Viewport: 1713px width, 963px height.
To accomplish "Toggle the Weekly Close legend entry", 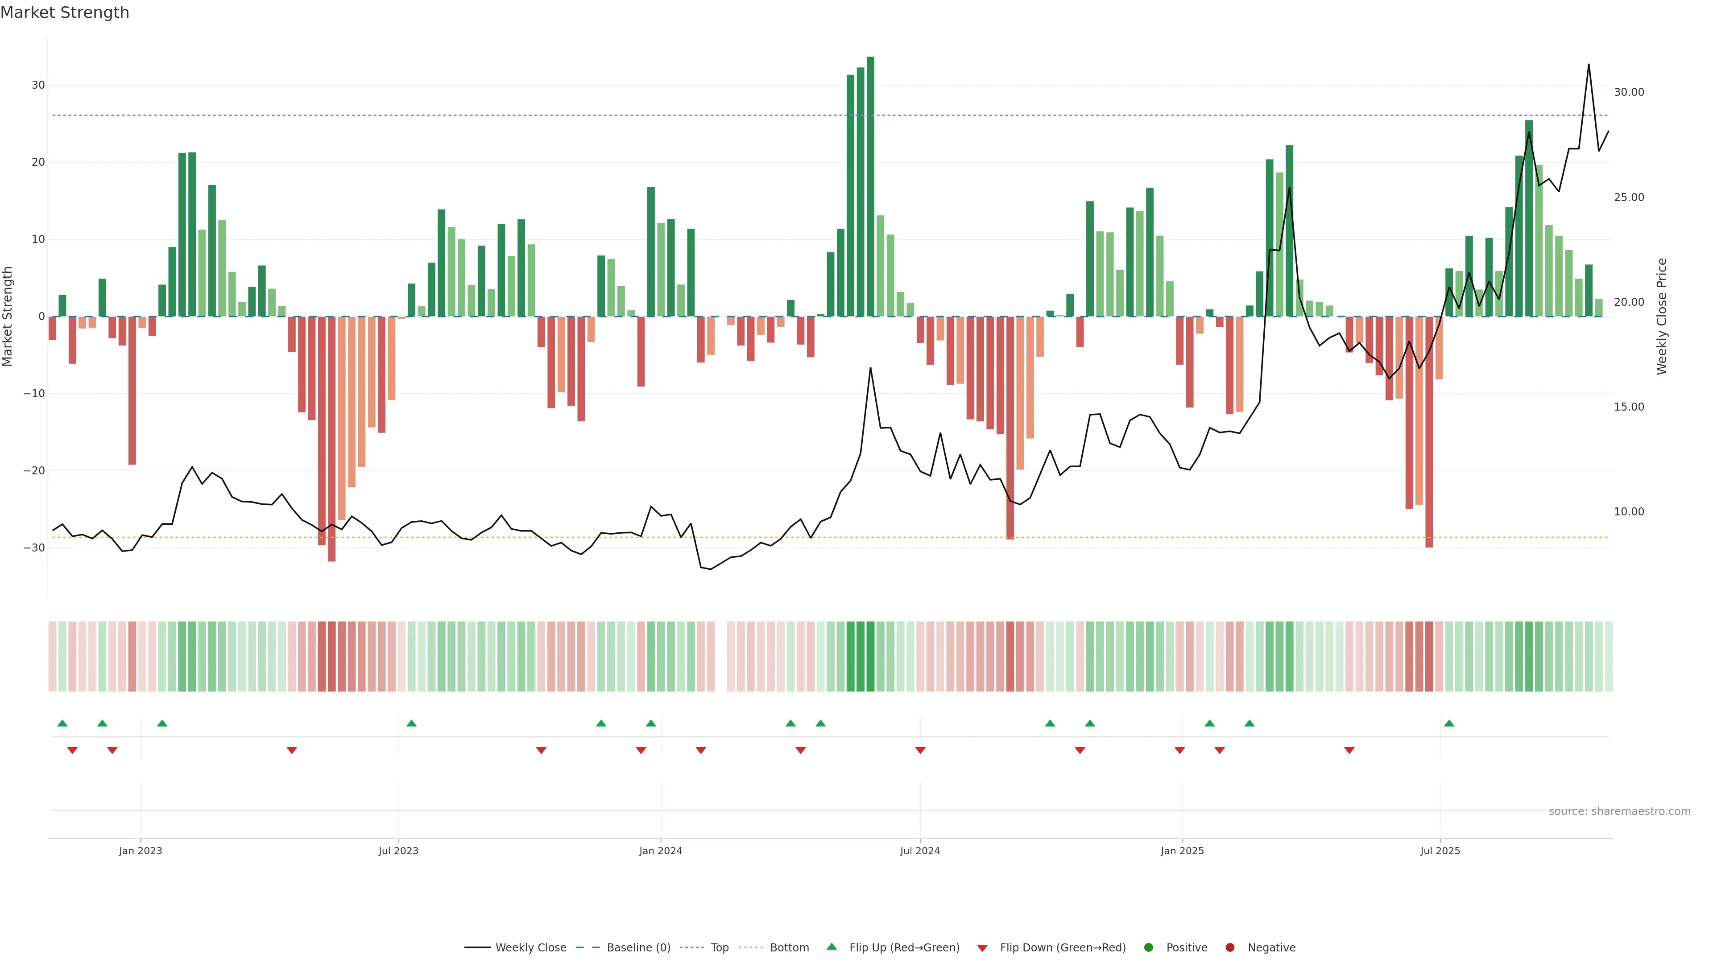I will pos(531,948).
